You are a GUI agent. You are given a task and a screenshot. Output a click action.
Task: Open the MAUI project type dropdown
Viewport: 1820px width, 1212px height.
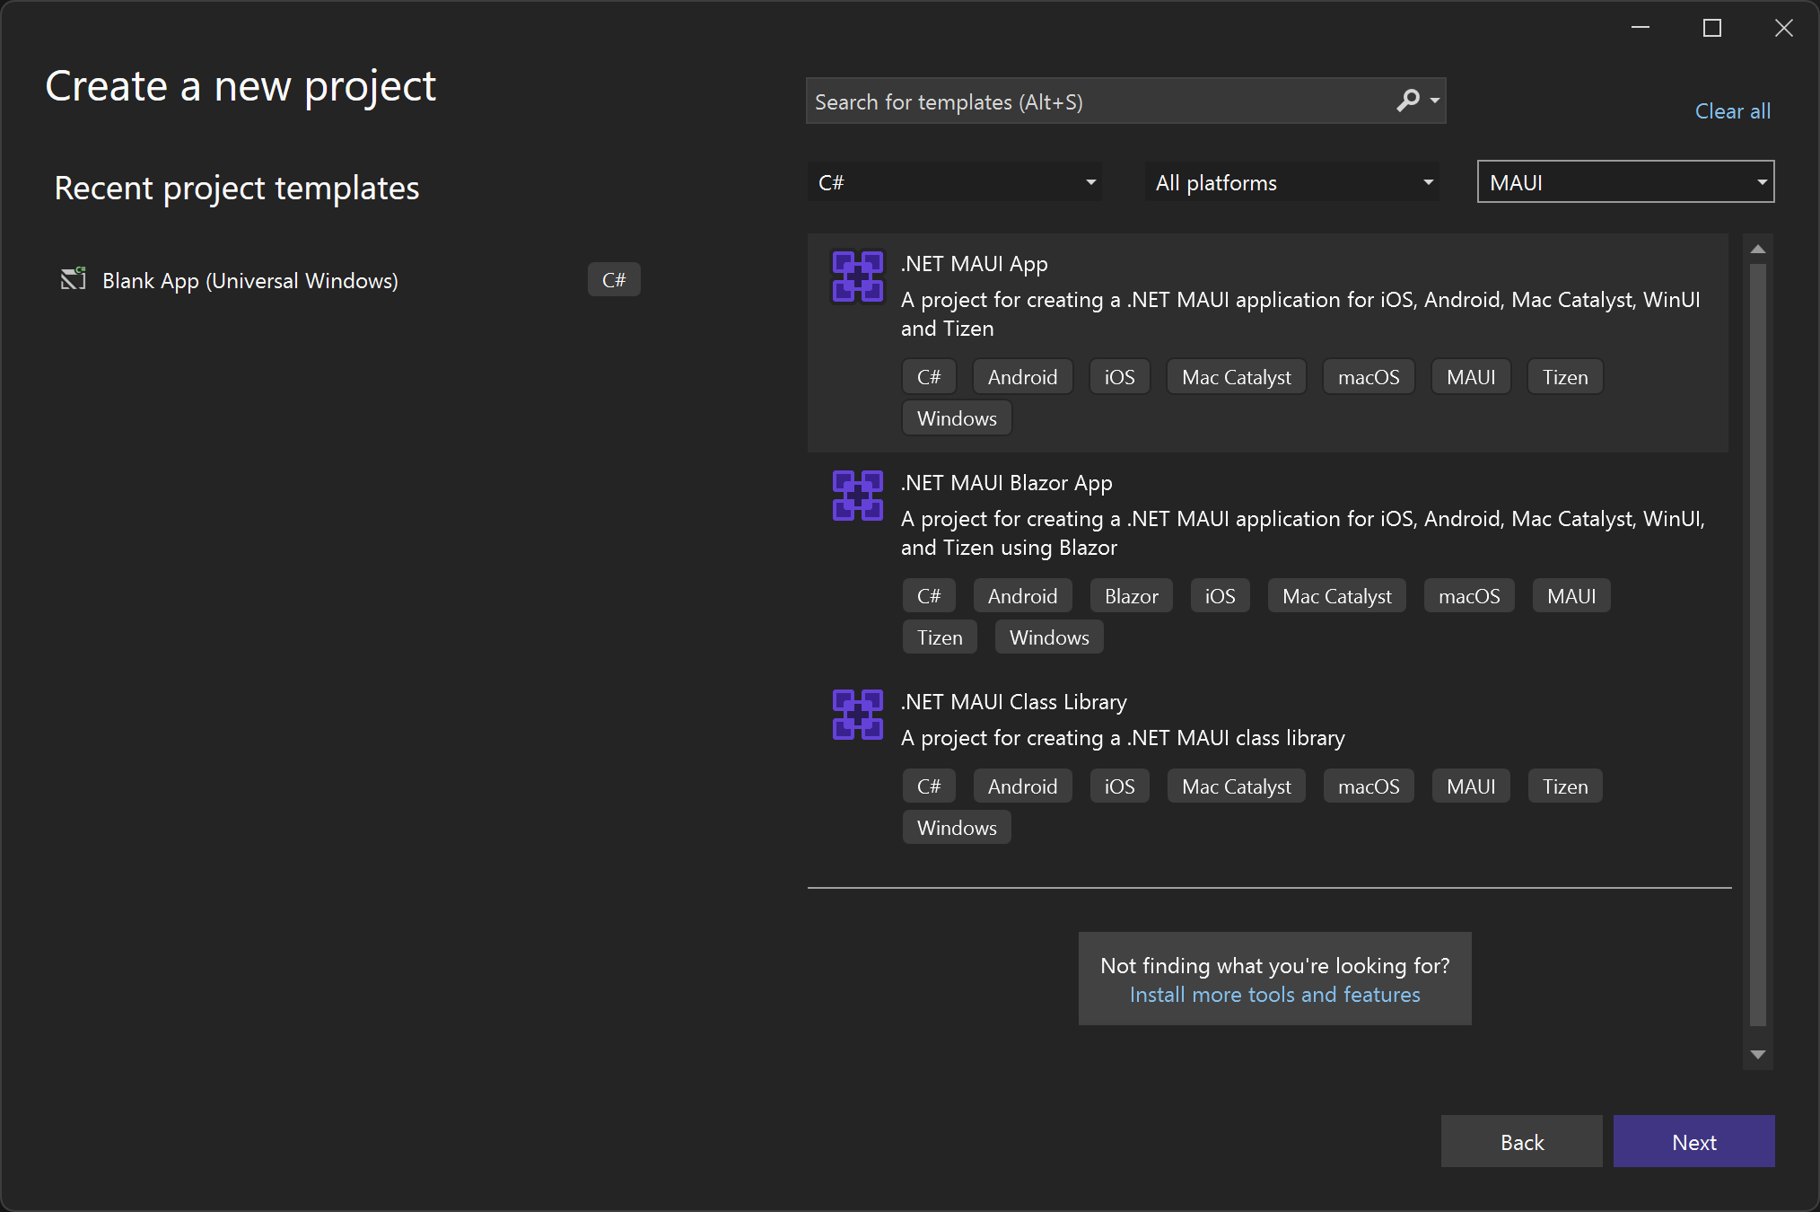tap(1624, 181)
